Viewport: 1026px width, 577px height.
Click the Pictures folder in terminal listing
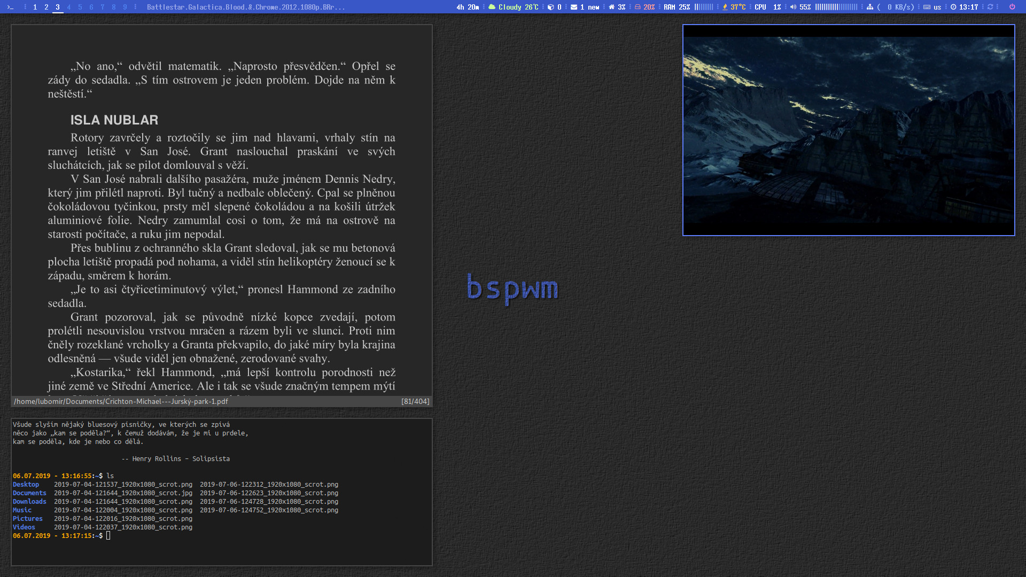(27, 519)
